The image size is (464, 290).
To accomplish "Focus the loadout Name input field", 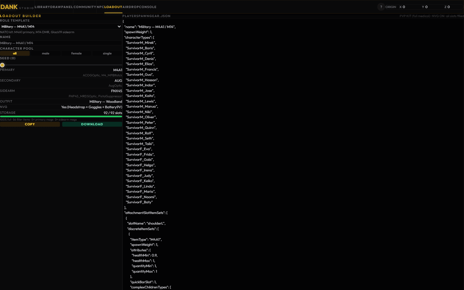I will 61,43.
